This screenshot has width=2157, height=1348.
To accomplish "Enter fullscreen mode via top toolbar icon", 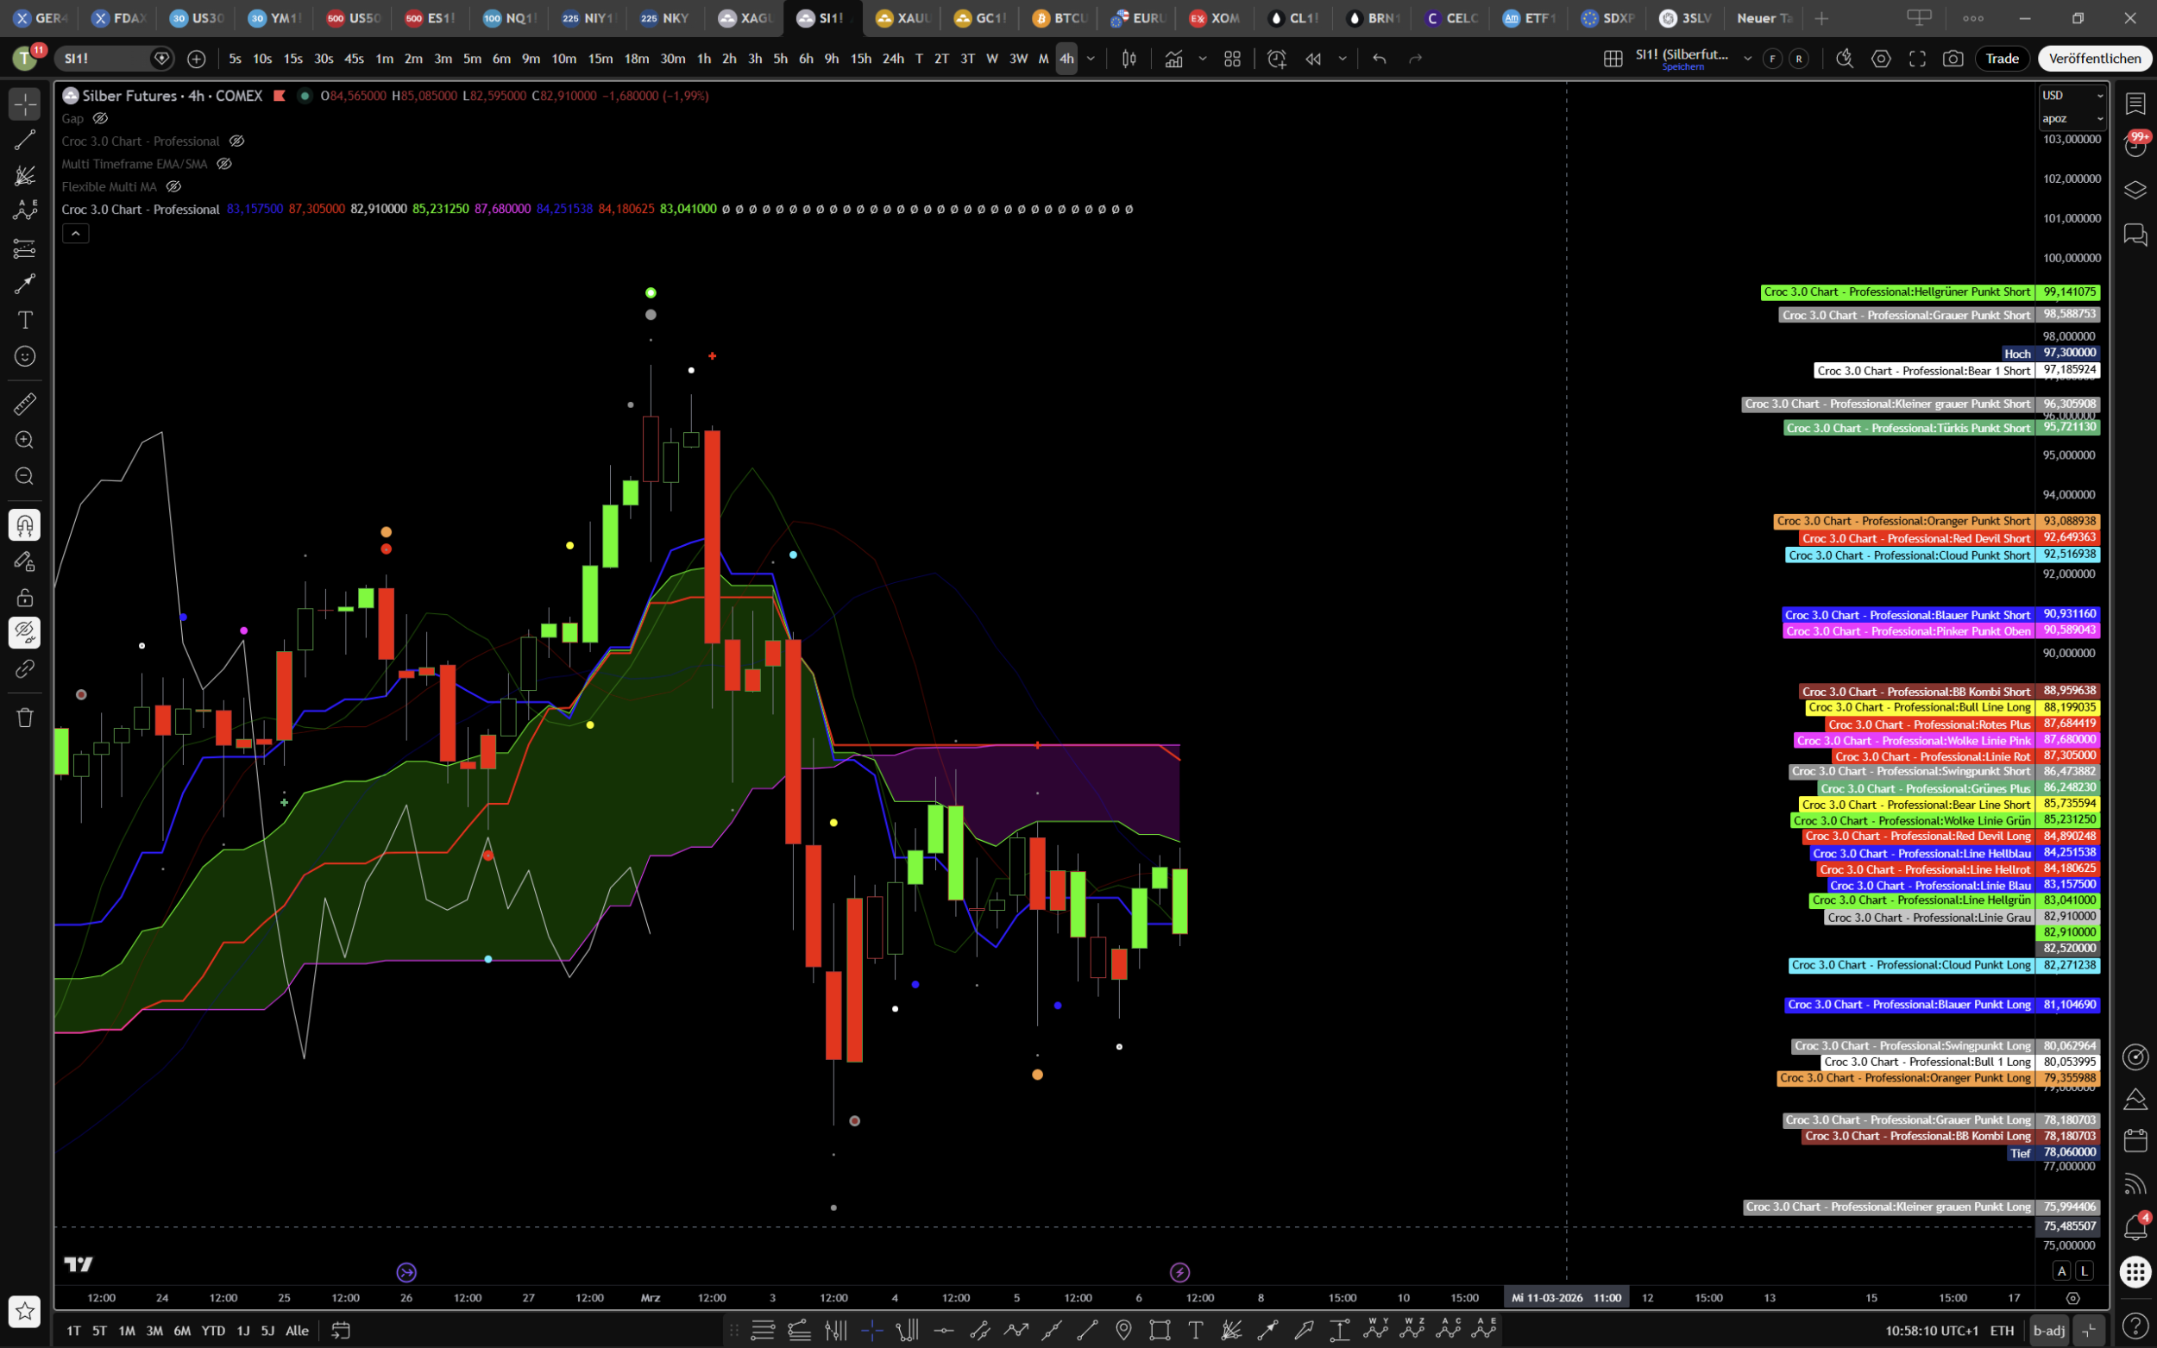I will [x=1917, y=59].
